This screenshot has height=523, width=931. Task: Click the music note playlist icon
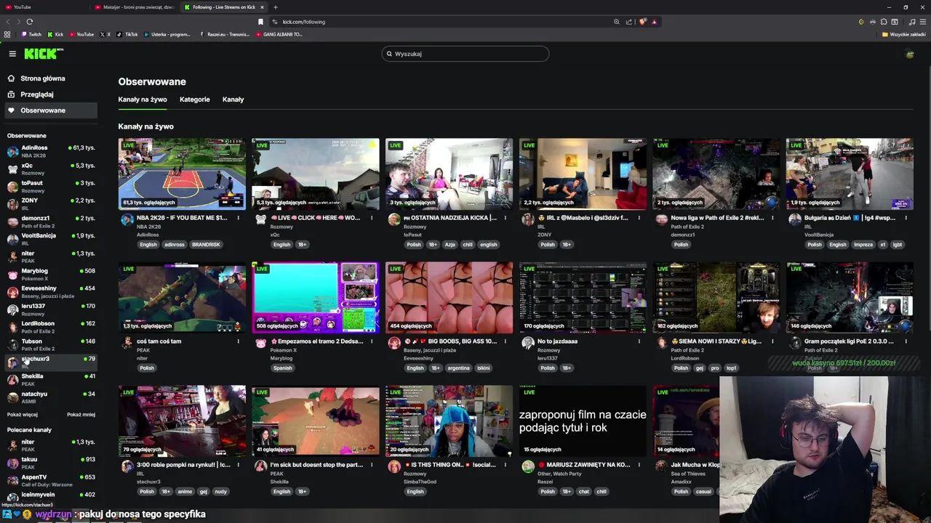[x=912, y=22]
